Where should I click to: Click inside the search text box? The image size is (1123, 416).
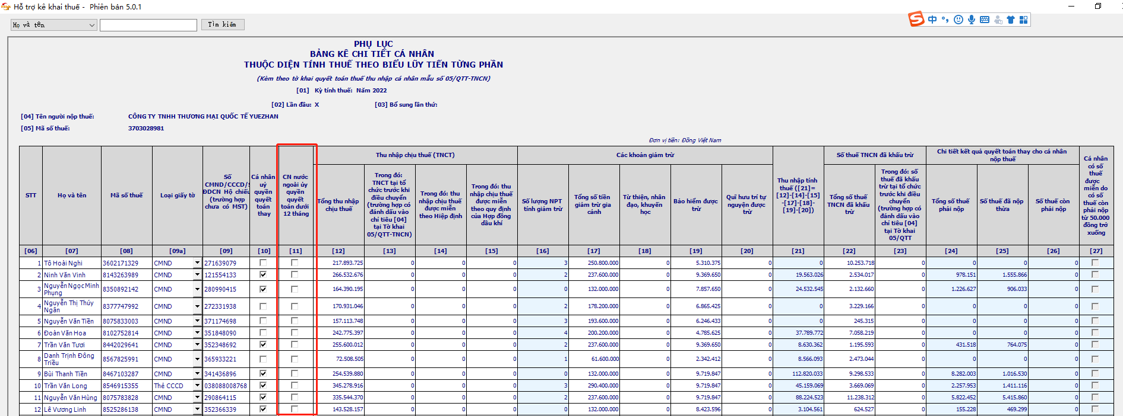tap(148, 25)
